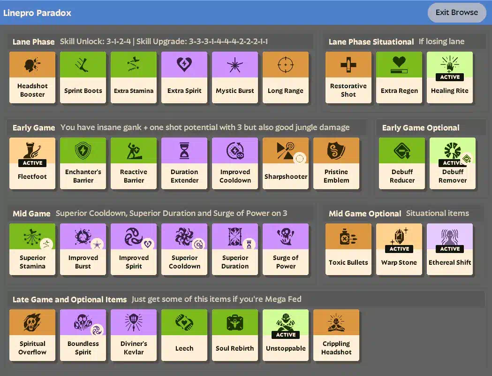Screen dimensions: 492x376
Task: Pick the Long Range item
Action: 286,77
